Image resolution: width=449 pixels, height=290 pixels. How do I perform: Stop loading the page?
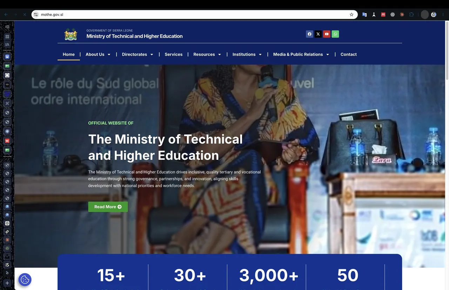click(25, 15)
